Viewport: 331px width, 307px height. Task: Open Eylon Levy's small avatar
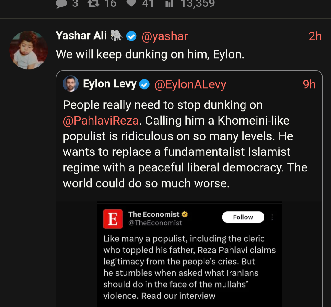point(71,84)
